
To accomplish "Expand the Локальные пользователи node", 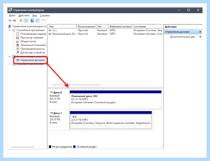I will click(x=14, y=45).
